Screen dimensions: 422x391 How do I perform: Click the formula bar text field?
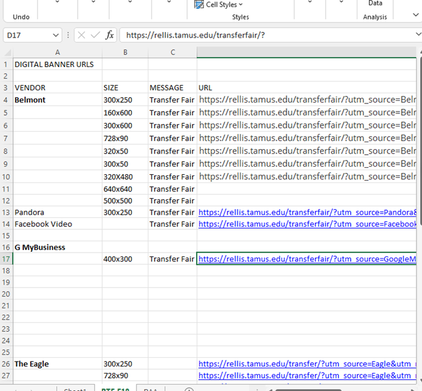(268, 35)
